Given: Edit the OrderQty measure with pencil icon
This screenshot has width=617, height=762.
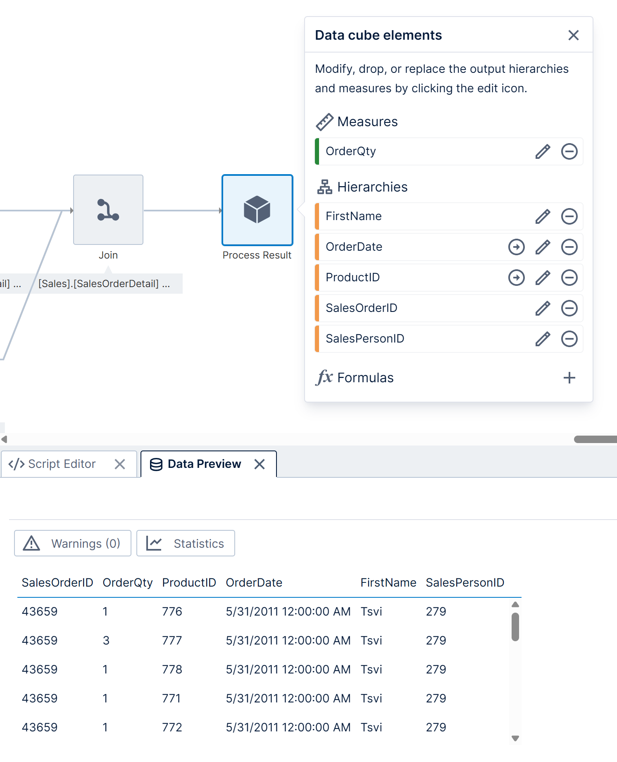Looking at the screenshot, I should coord(543,151).
